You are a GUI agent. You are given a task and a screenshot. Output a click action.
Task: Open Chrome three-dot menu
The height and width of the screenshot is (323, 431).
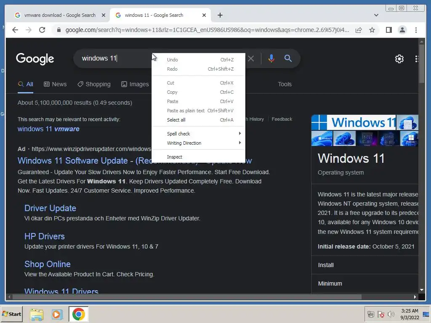(416, 30)
